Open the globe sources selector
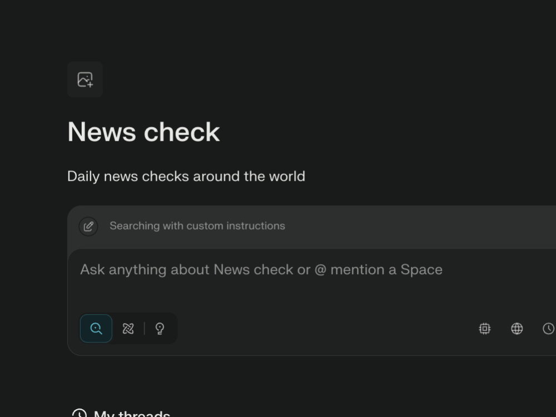Screen dimensions: 556x417 tap(517, 329)
